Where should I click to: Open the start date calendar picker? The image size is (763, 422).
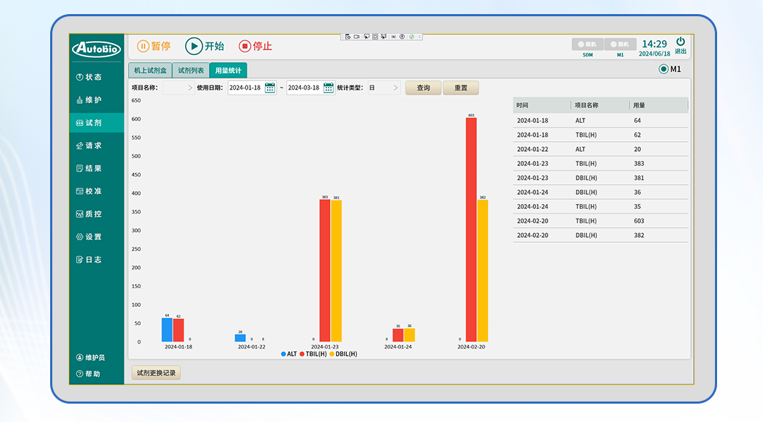270,88
